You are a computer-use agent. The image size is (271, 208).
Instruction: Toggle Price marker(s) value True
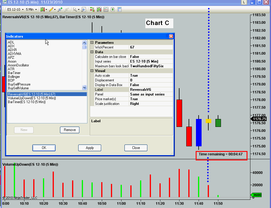(151, 99)
